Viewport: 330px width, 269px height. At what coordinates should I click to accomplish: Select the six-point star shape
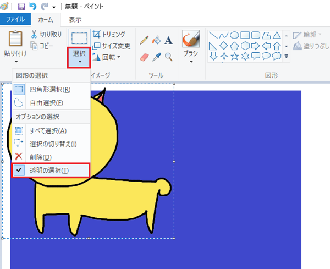[x=245, y=56]
